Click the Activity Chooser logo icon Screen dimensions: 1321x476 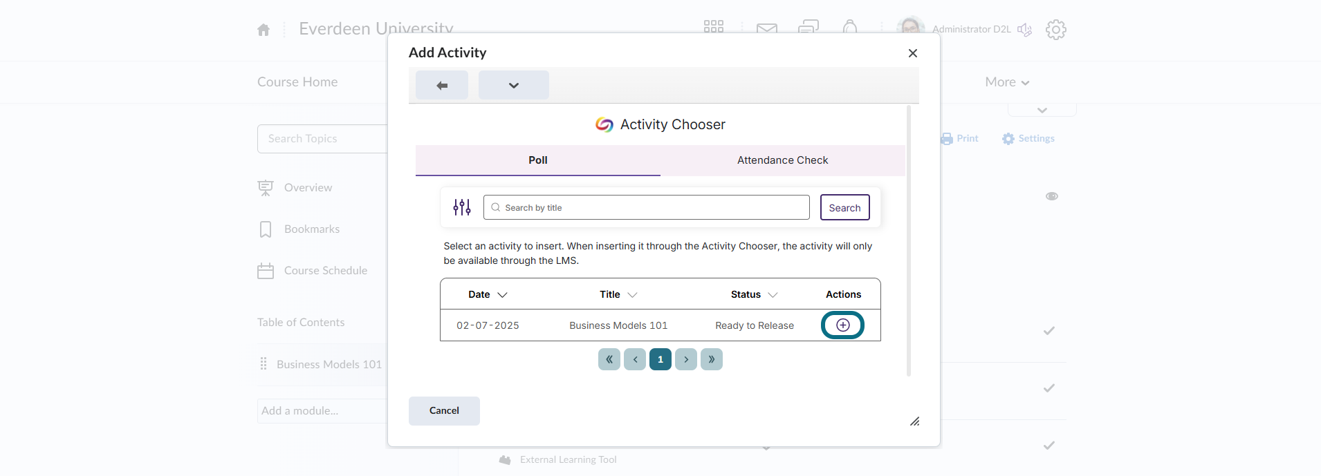click(604, 124)
